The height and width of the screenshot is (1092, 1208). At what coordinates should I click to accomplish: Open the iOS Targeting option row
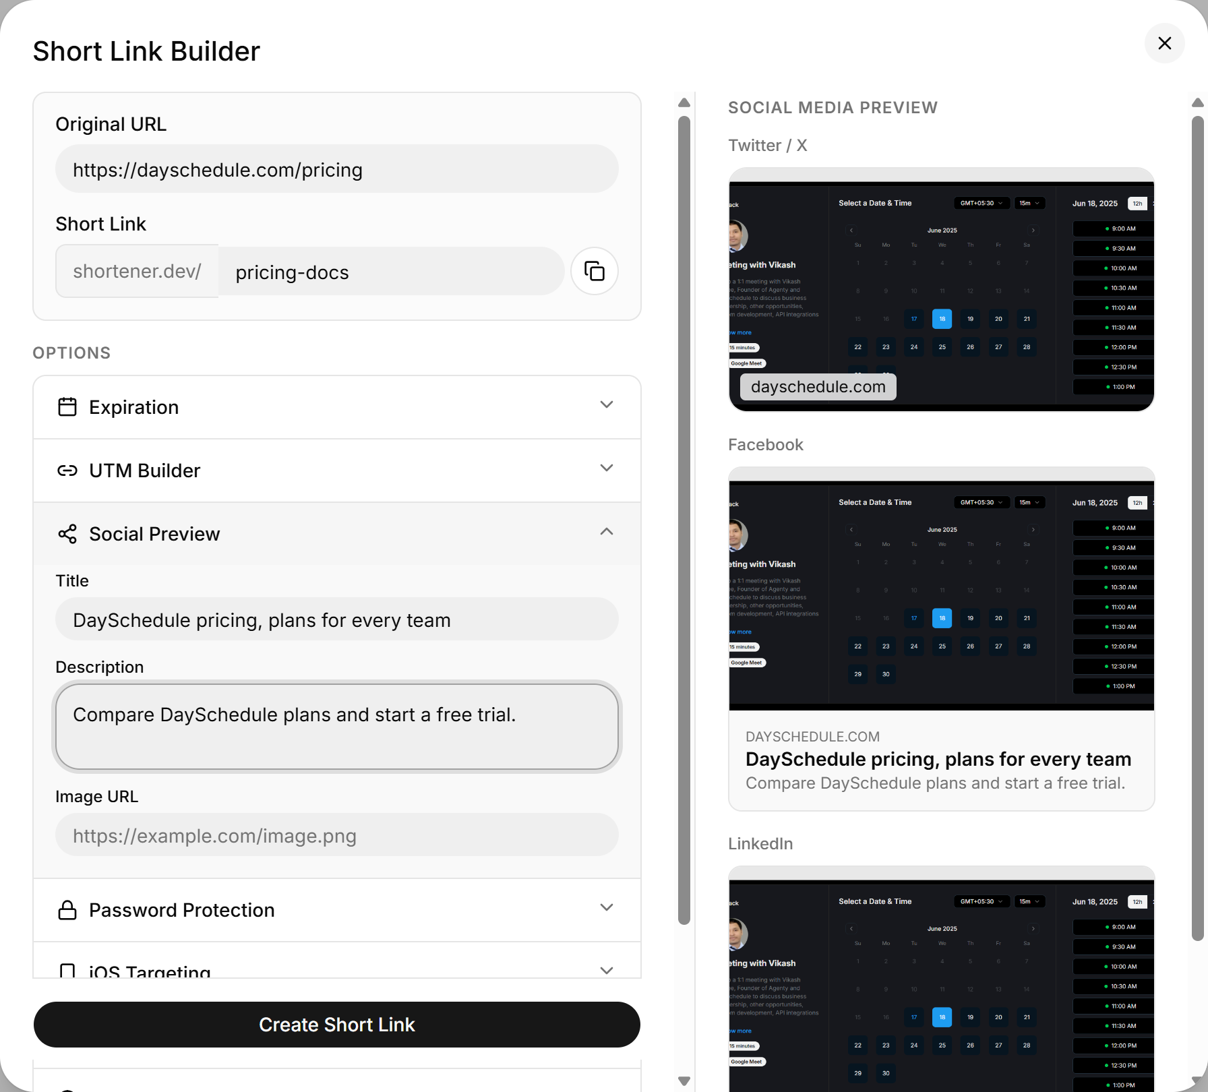click(x=337, y=961)
